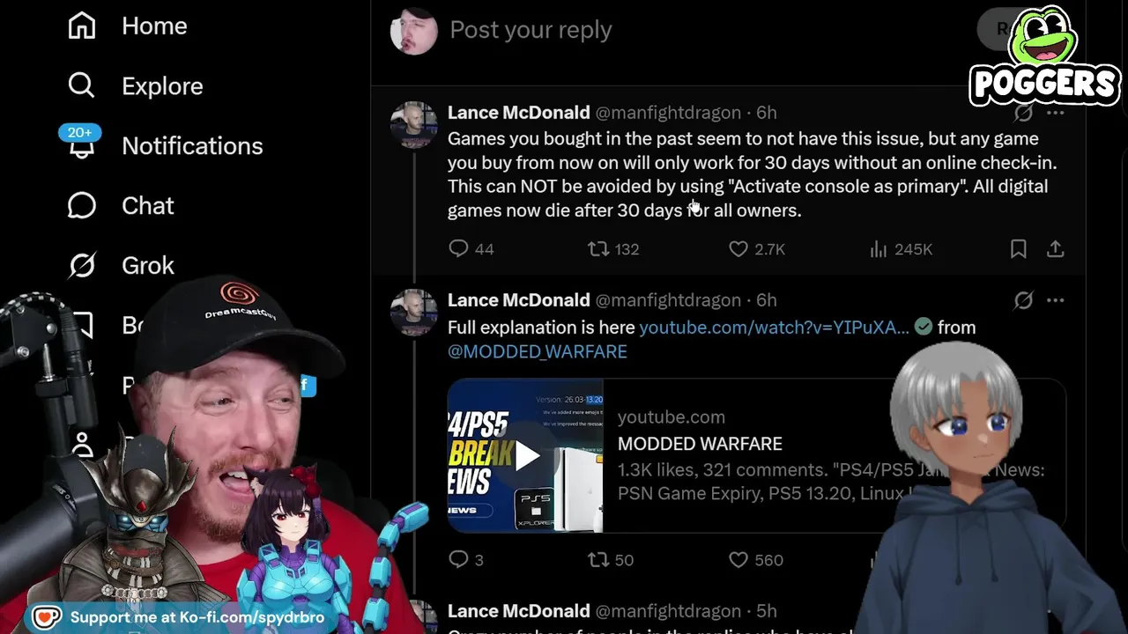This screenshot has width=1128, height=634.
Task: Open Grok from the sidebar
Action: [x=122, y=265]
